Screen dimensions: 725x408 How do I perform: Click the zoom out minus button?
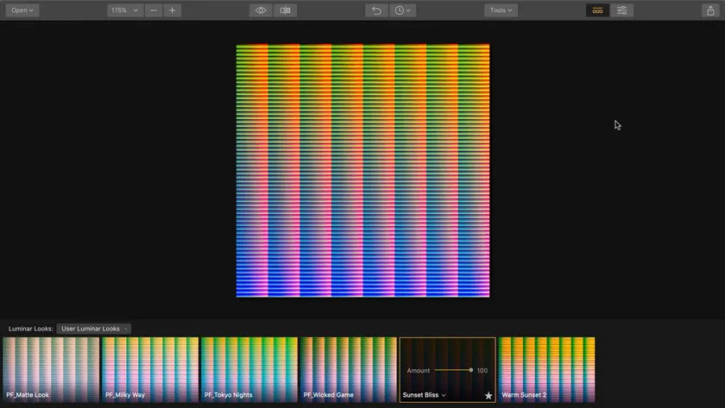[x=154, y=10]
